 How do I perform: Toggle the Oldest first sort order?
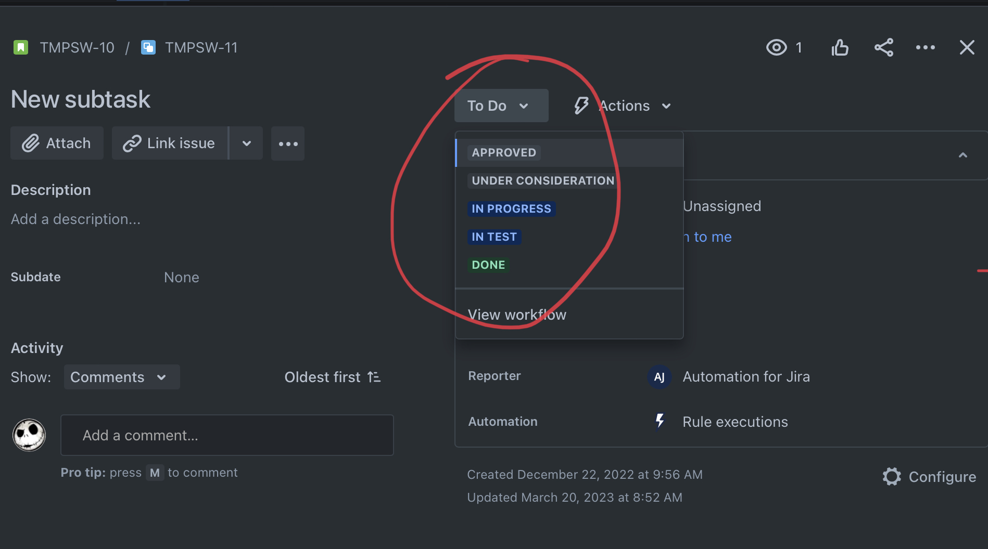[332, 377]
